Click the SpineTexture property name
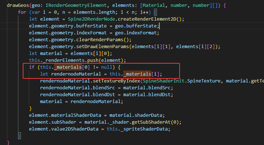Viewport: 264px width, 145px height. click(204, 81)
